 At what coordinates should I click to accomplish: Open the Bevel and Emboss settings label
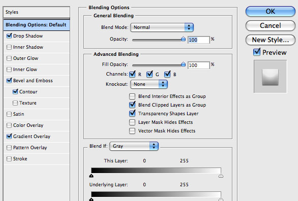pos(33,80)
